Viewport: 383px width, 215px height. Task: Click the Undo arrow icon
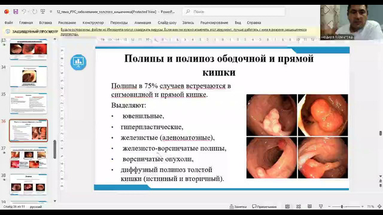point(24,12)
